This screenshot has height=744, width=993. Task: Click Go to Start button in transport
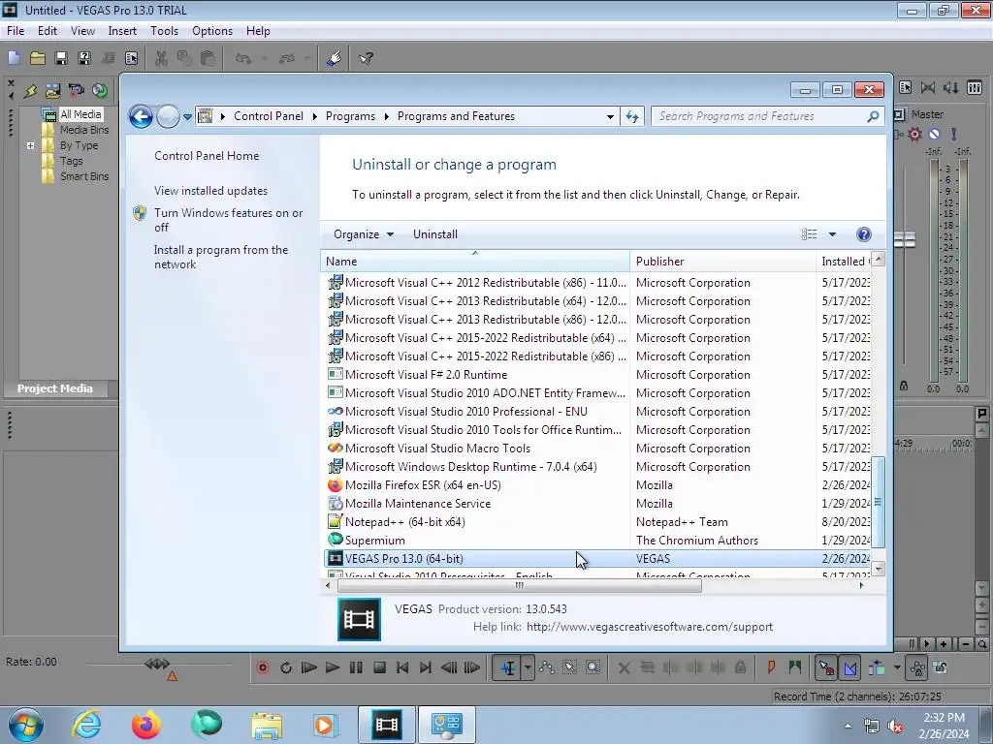click(x=402, y=667)
